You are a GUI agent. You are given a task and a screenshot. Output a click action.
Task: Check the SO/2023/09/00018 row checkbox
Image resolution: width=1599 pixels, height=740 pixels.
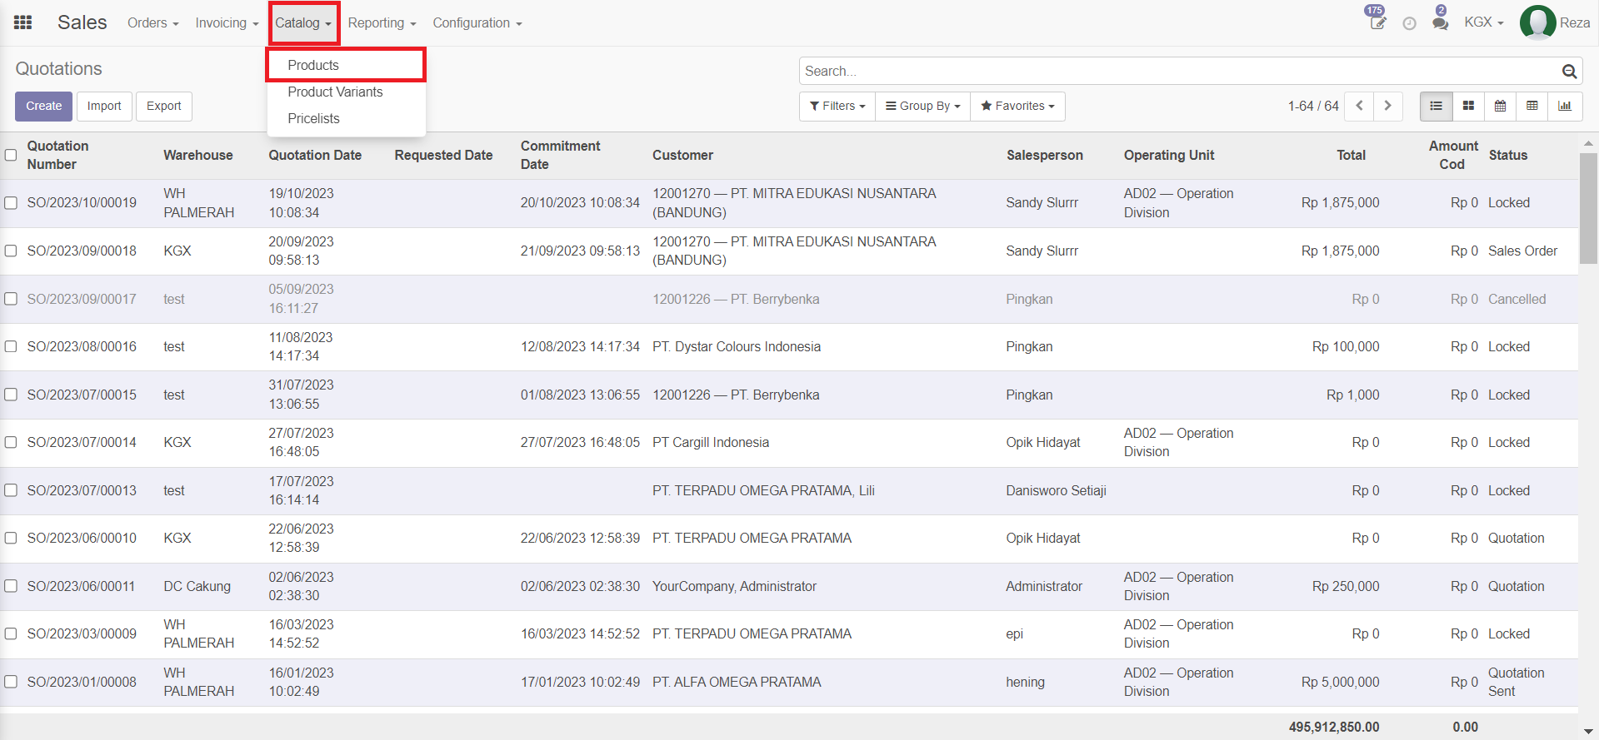point(11,251)
